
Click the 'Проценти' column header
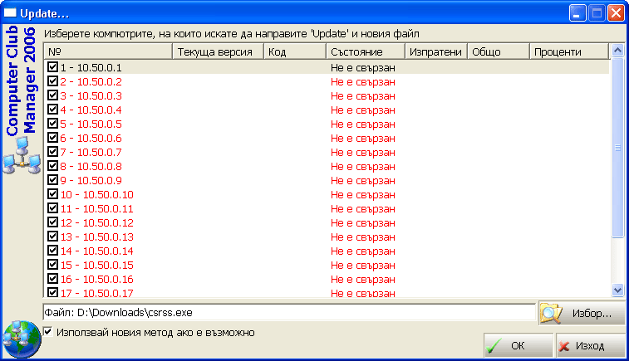coord(569,51)
